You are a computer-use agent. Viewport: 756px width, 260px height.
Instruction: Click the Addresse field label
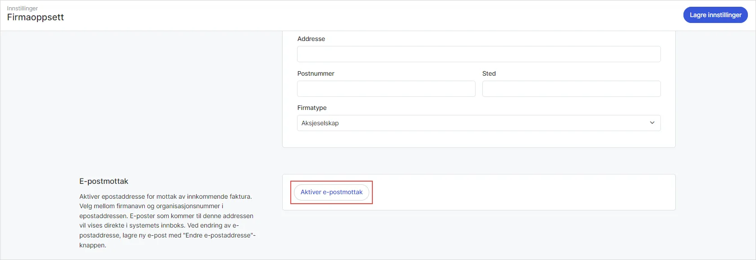click(x=311, y=39)
